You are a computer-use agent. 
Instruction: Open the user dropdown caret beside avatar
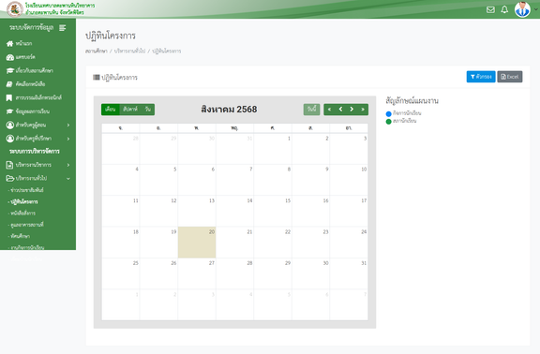coord(535,9)
